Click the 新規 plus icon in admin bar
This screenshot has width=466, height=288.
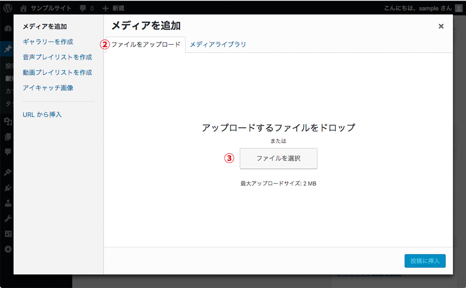click(x=106, y=7)
